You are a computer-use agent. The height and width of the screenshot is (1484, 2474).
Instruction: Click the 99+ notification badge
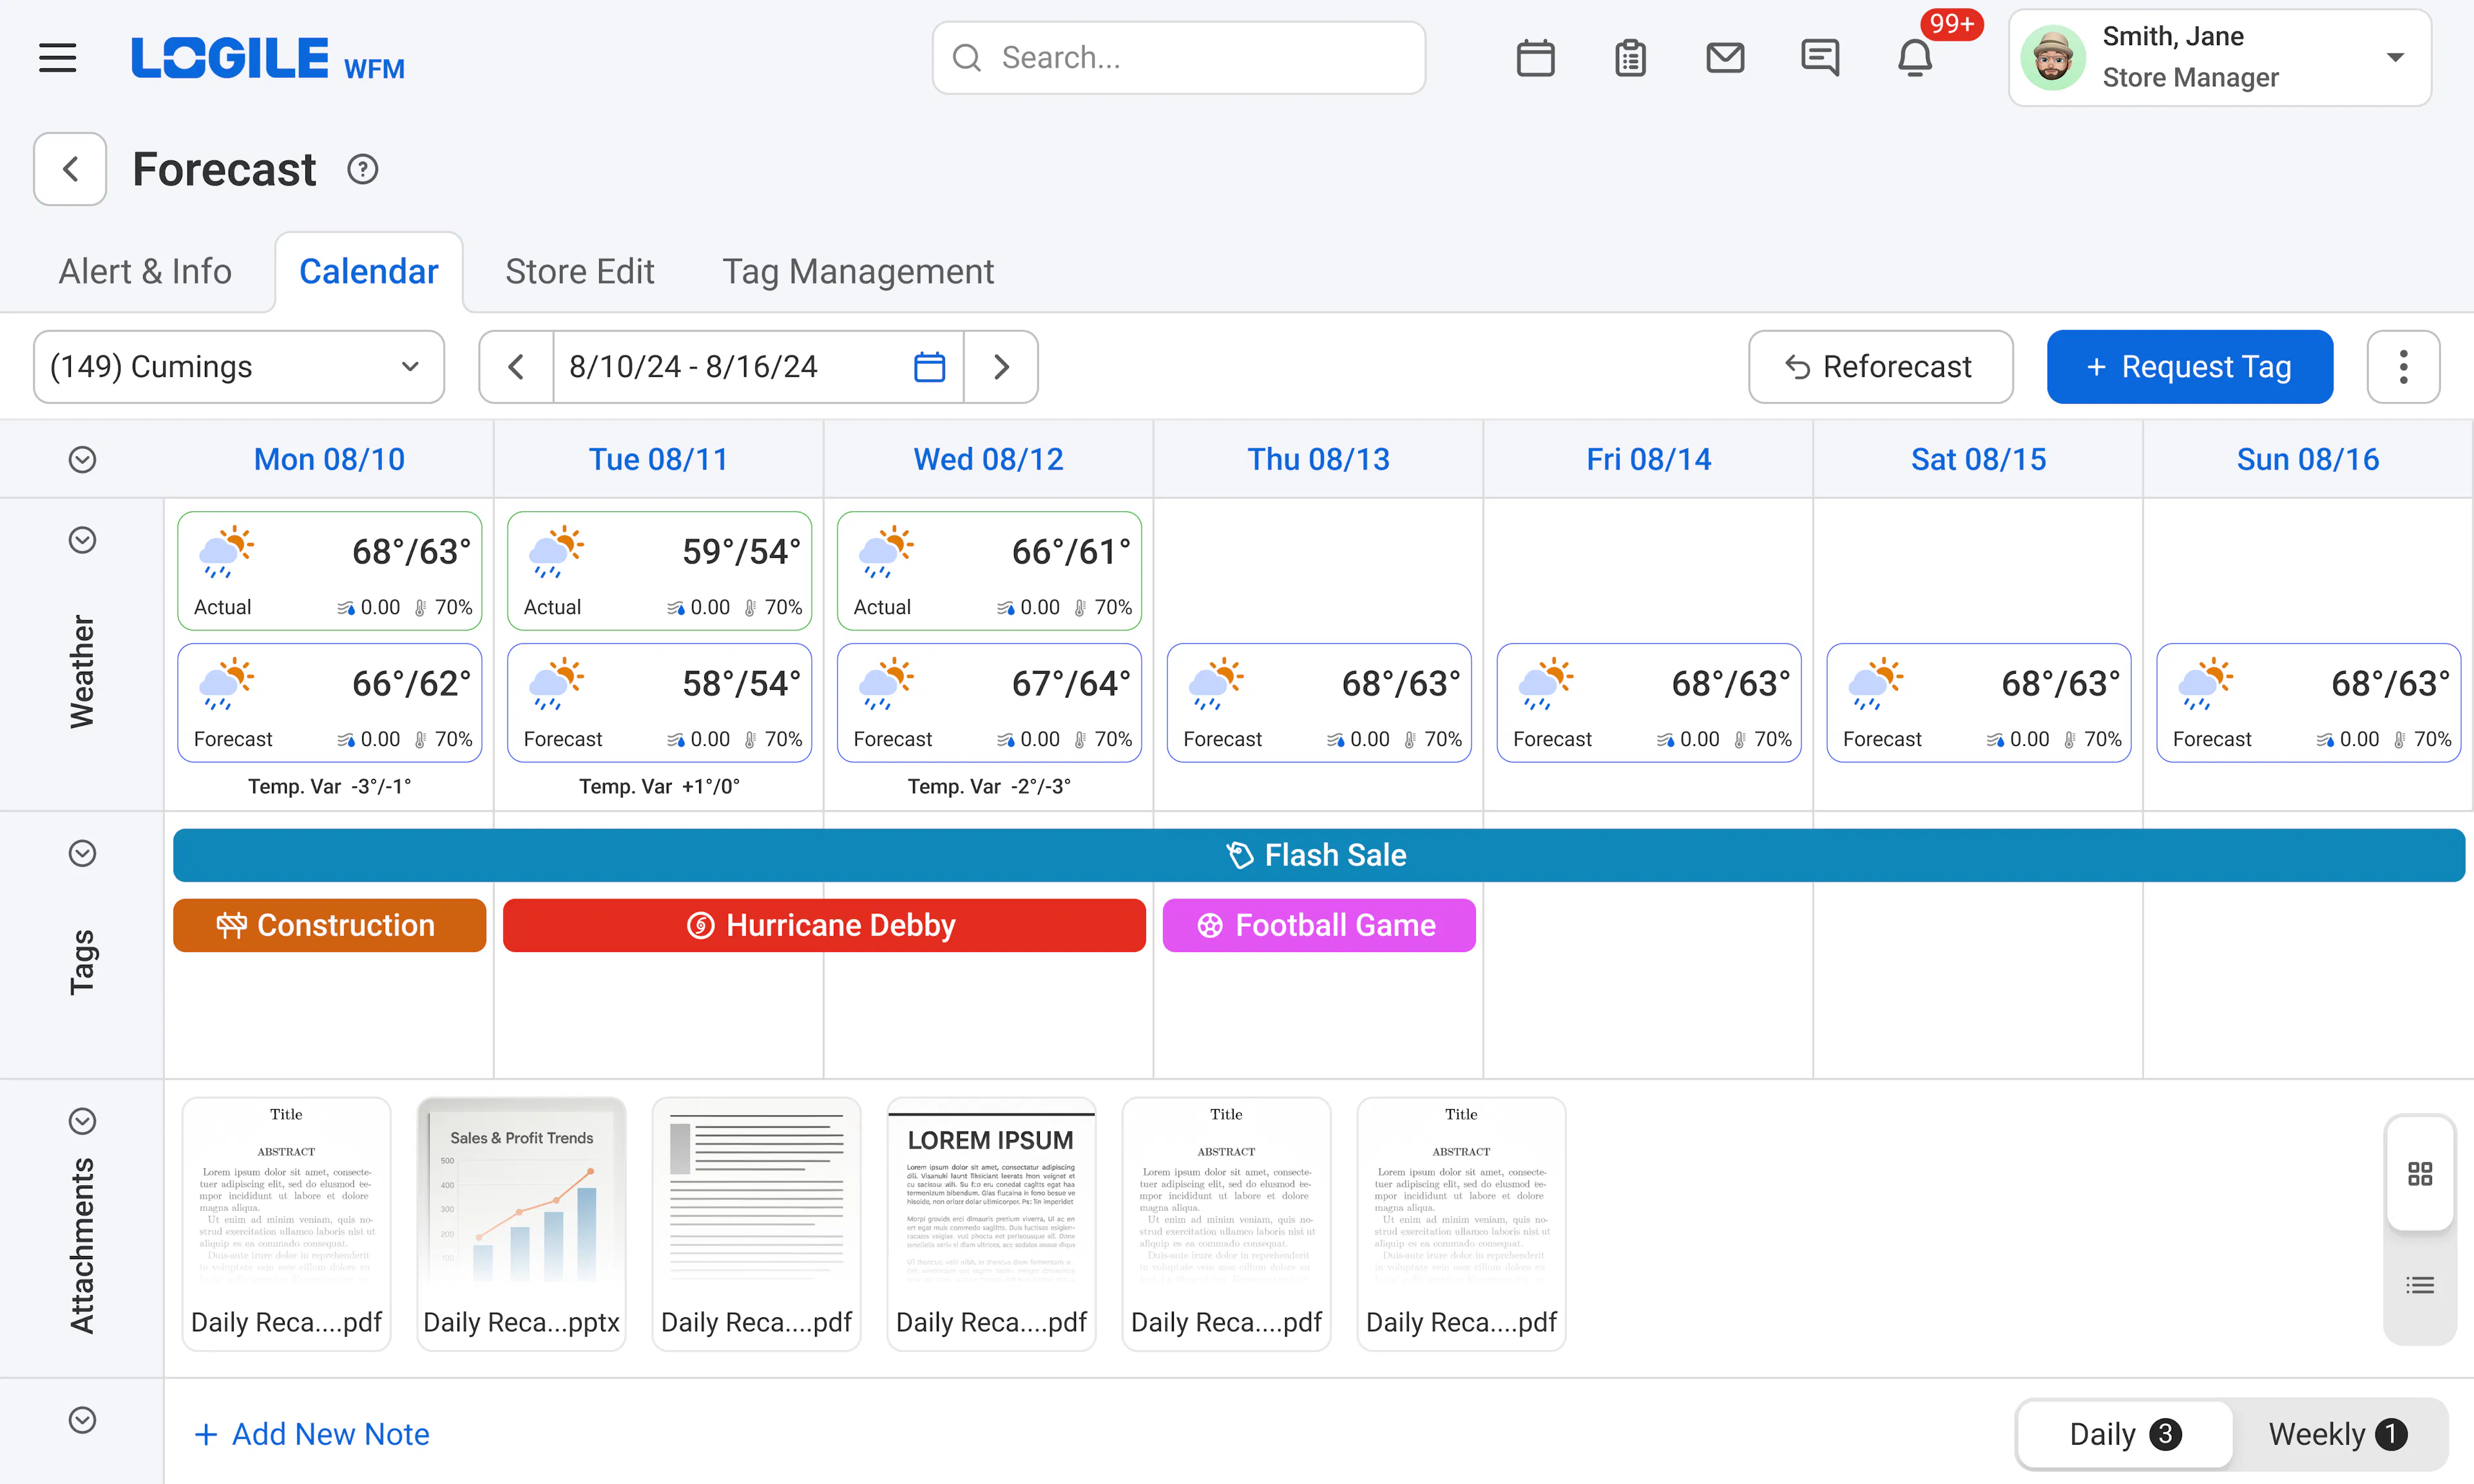[x=1951, y=24]
